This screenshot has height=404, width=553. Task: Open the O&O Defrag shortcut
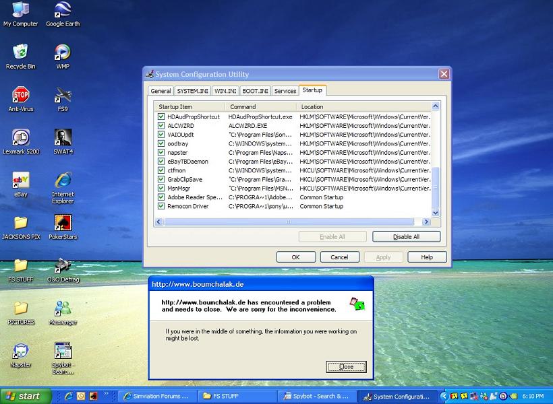pyautogui.click(x=63, y=265)
